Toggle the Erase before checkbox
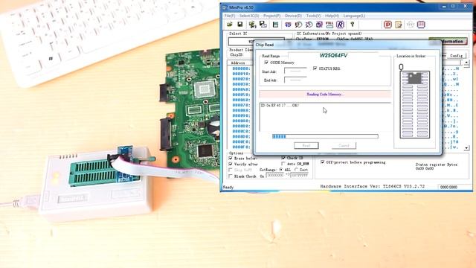 (x=231, y=159)
